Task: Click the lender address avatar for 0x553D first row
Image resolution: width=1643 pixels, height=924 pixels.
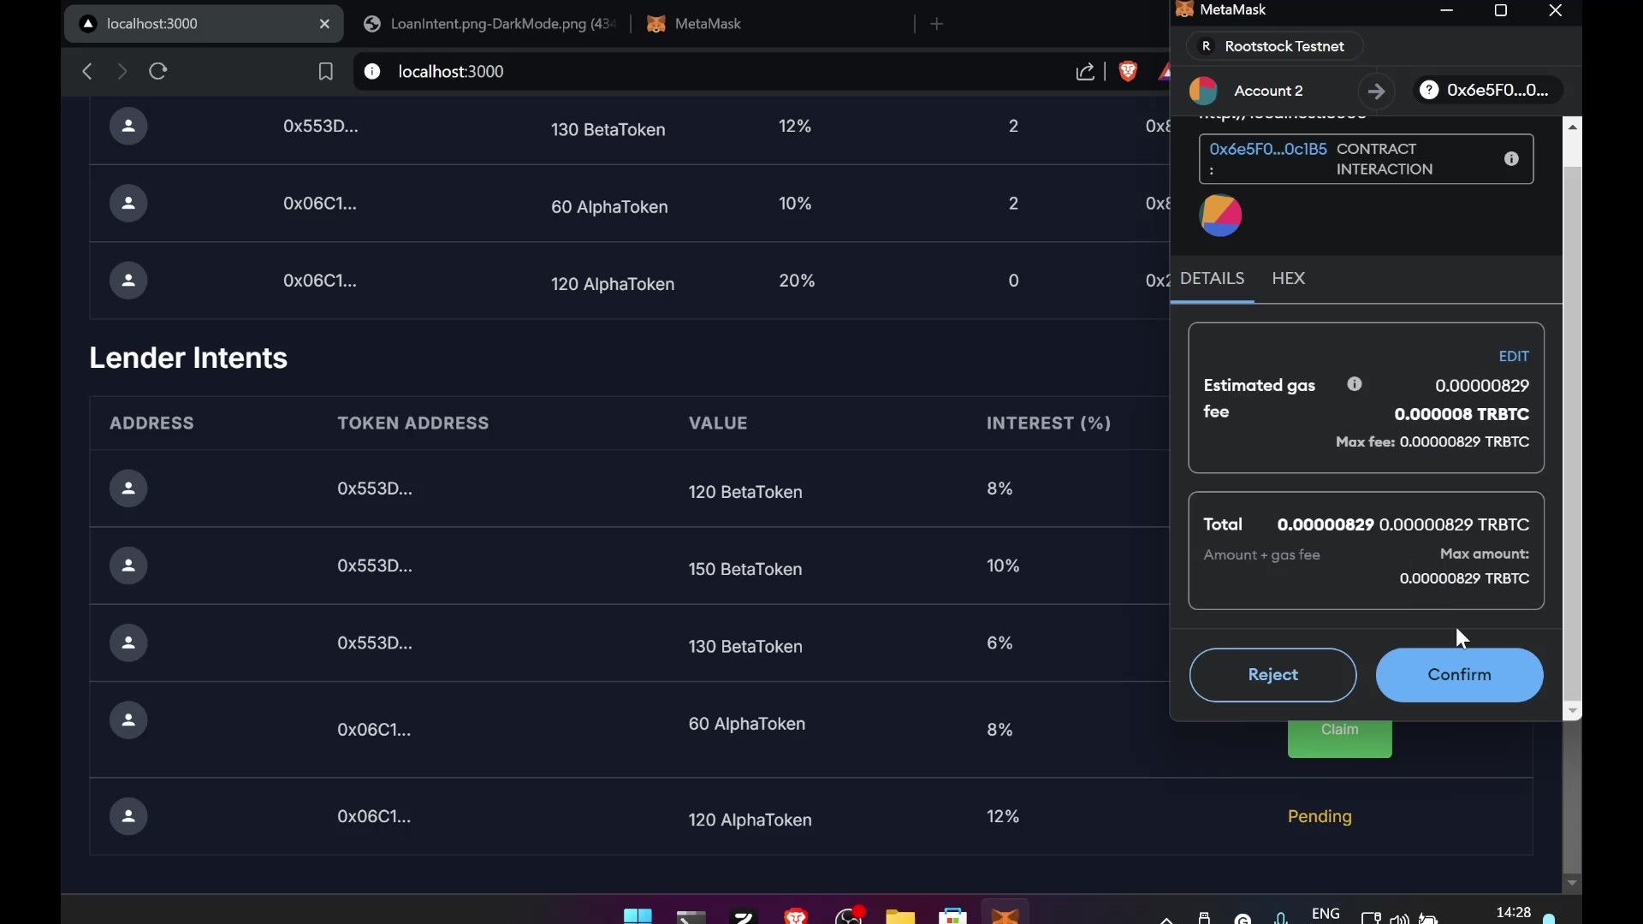Action: click(128, 489)
